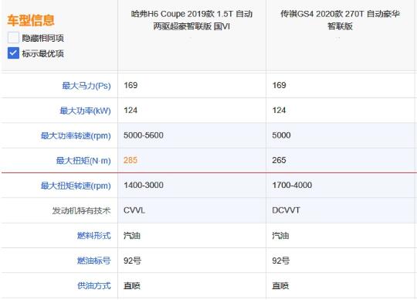Screen dimensions: 417x300
Task: Click the highlighted 285 torque value
Action: [131, 160]
